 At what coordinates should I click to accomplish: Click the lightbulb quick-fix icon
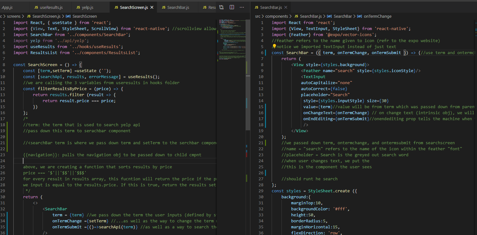point(275,46)
